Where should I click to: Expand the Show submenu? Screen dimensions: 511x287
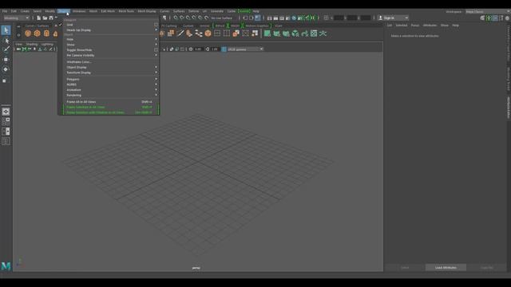tap(110, 45)
